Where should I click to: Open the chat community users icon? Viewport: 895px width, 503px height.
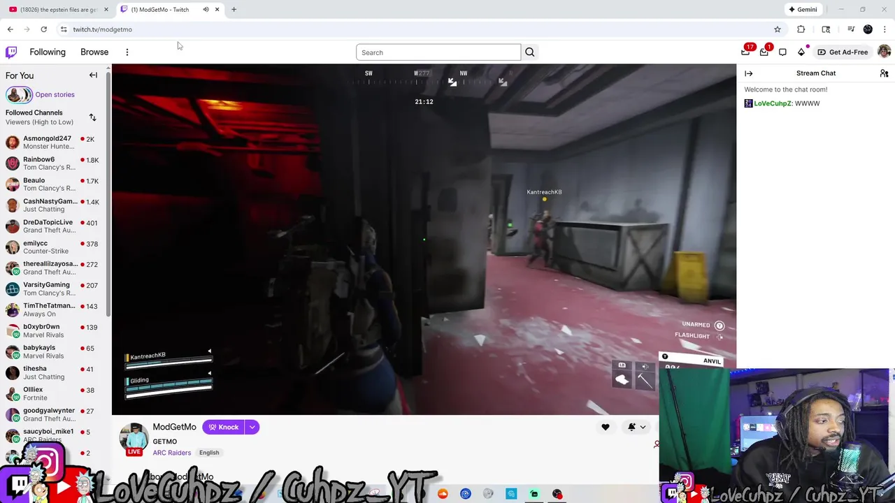884,73
